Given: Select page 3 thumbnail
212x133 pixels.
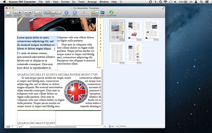Looking at the screenshot, I should [151, 31].
